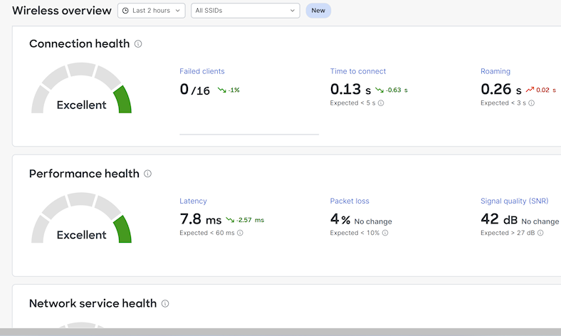The height and width of the screenshot is (336, 561).
Task: Click the New badge button
Action: pos(318,11)
